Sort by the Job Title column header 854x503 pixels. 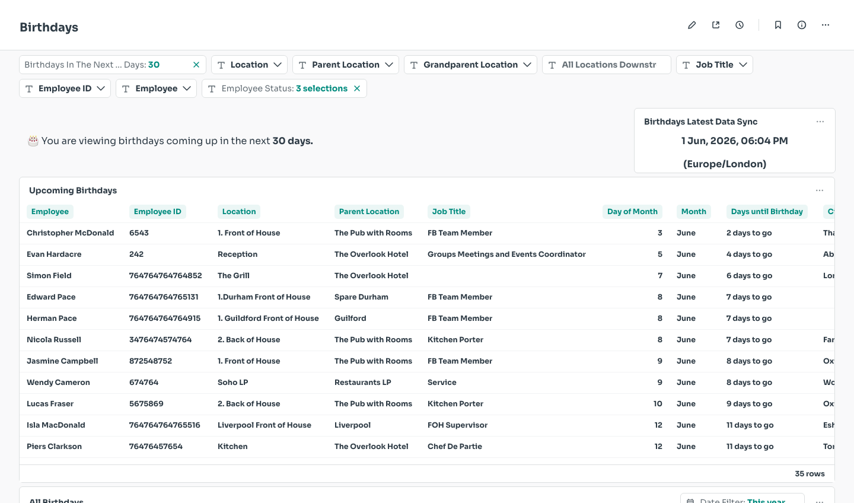point(449,212)
